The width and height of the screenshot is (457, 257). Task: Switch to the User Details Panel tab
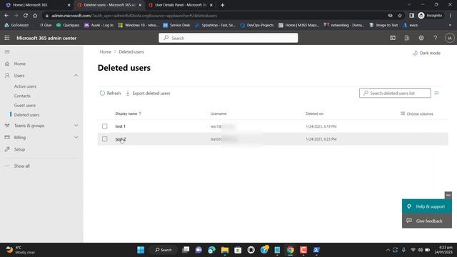[x=181, y=5]
